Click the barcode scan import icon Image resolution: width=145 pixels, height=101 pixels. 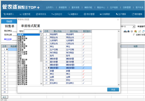[x=125, y=31]
